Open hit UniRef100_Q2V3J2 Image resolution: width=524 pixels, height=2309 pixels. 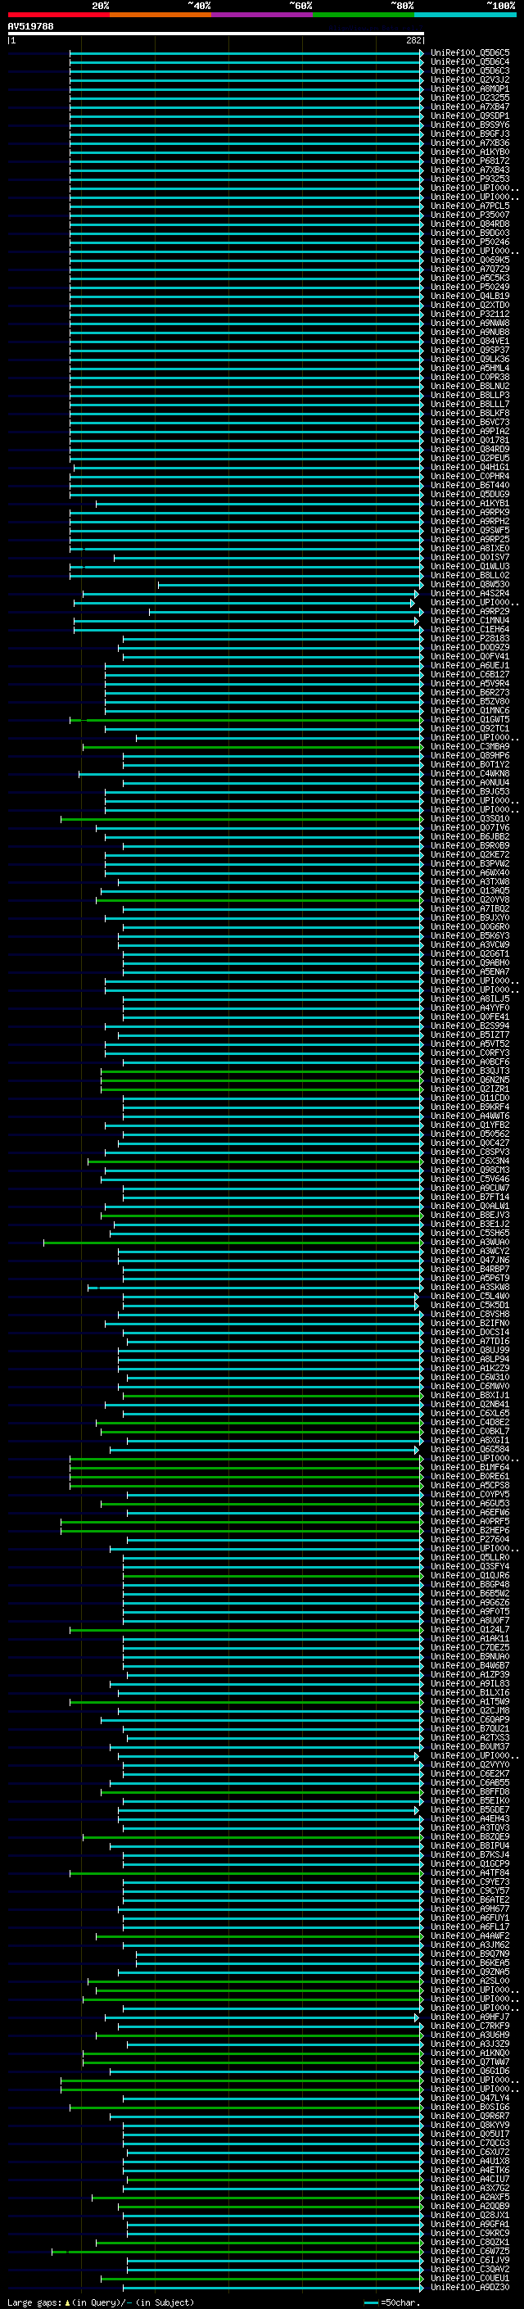470,79
